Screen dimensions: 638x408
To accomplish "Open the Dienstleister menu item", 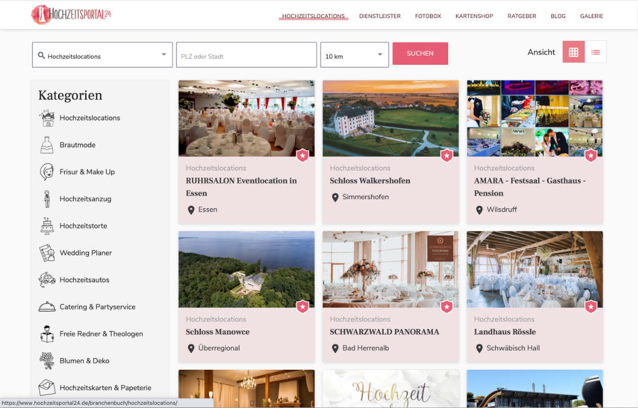I will (x=380, y=16).
